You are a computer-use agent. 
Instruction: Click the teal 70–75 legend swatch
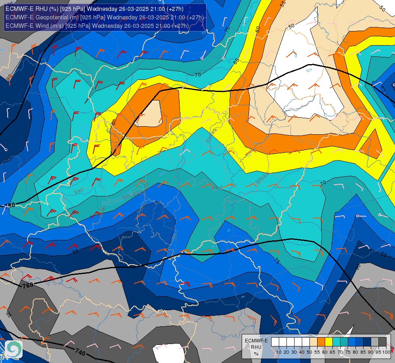(x=344, y=342)
